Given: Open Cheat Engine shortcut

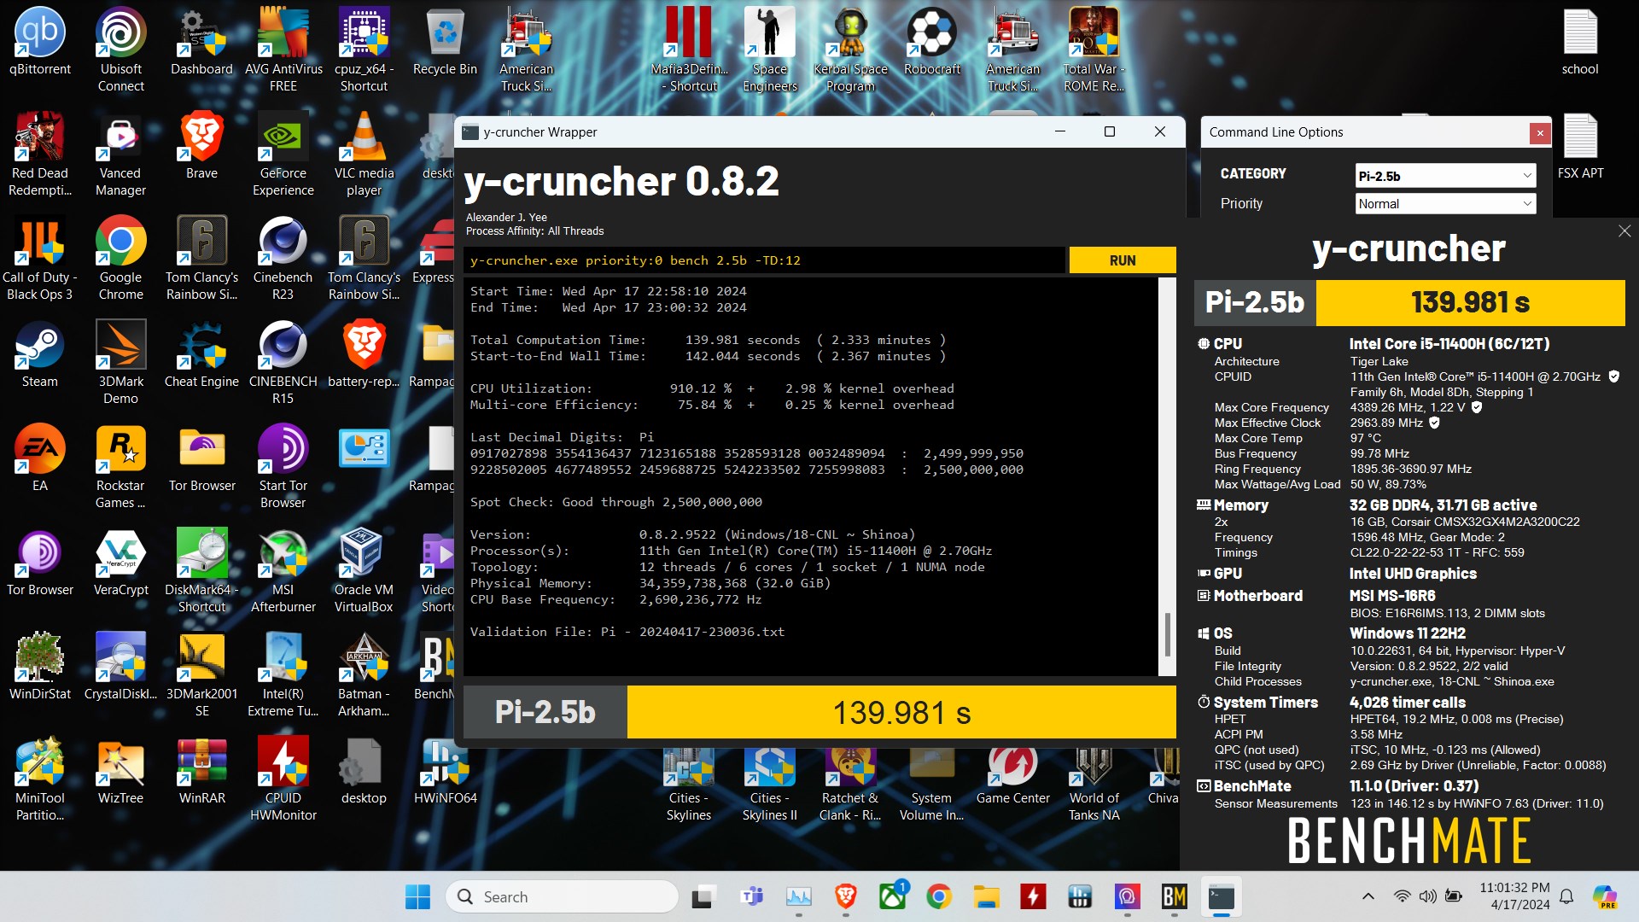Looking at the screenshot, I should point(202,355).
